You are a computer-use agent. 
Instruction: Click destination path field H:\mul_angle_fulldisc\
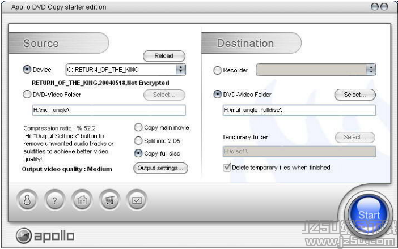pyautogui.click(x=299, y=110)
